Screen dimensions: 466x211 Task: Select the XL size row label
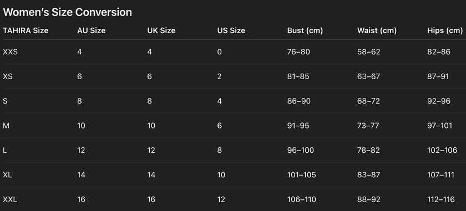[x=7, y=175]
